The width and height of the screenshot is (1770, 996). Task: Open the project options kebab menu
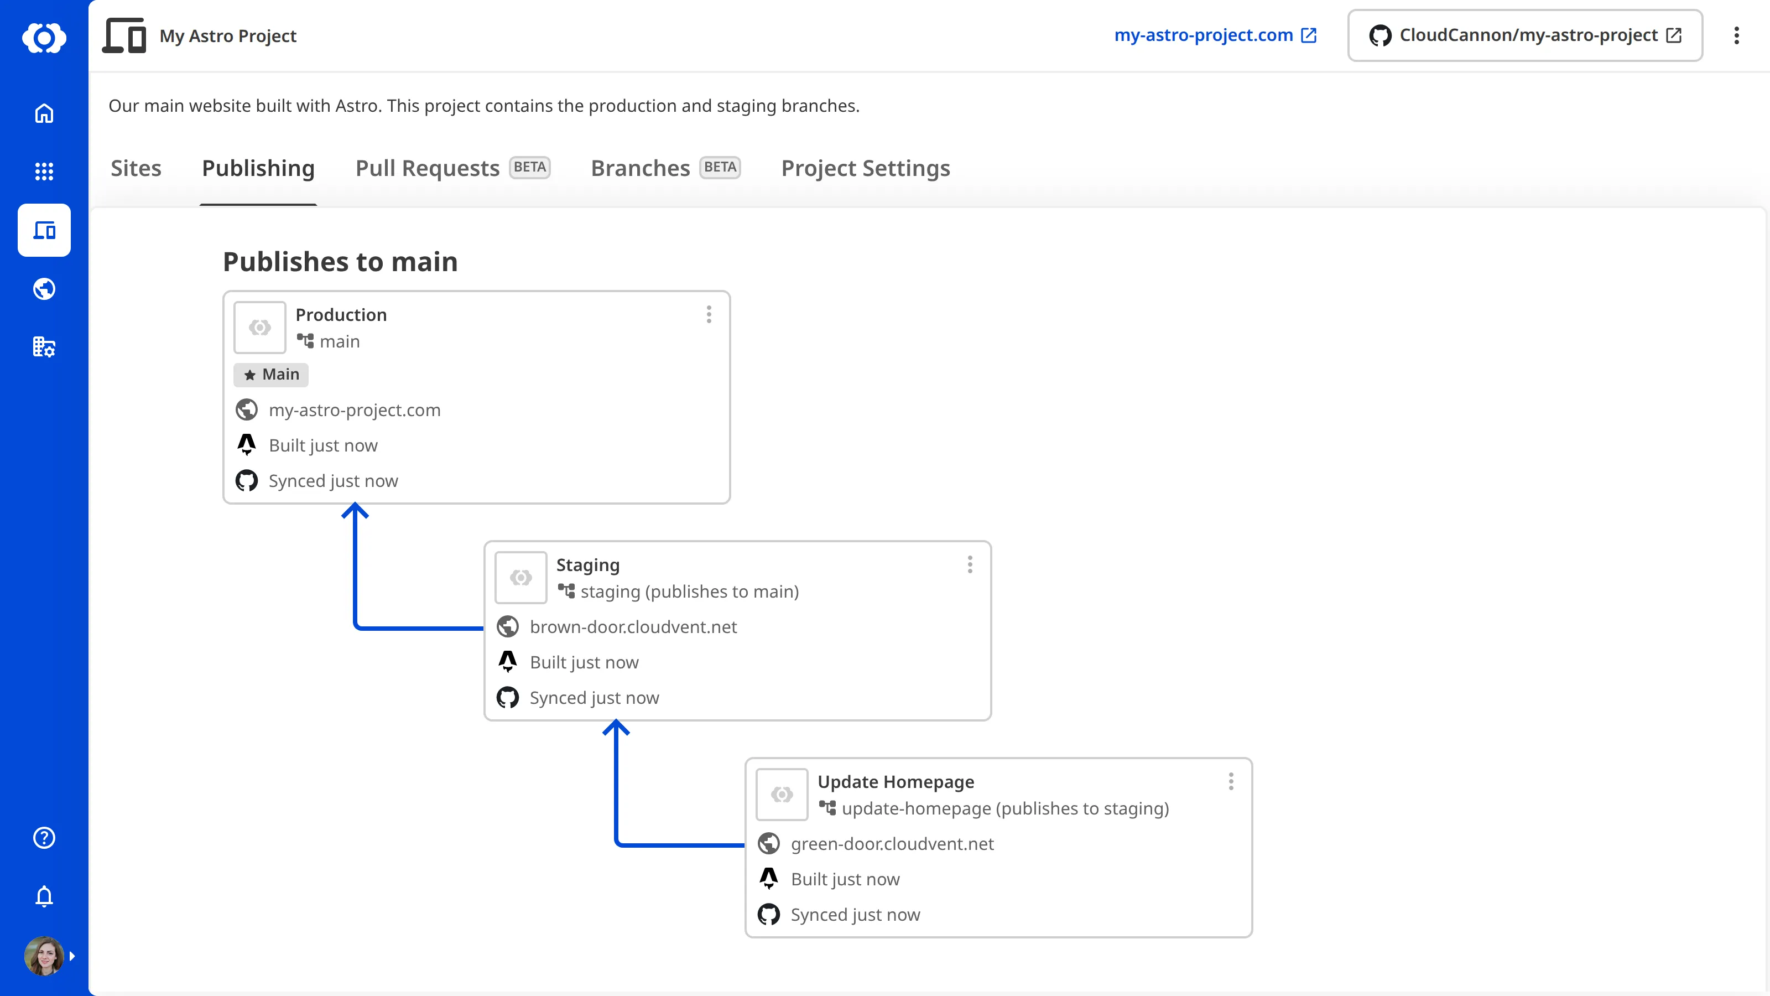coord(1736,36)
